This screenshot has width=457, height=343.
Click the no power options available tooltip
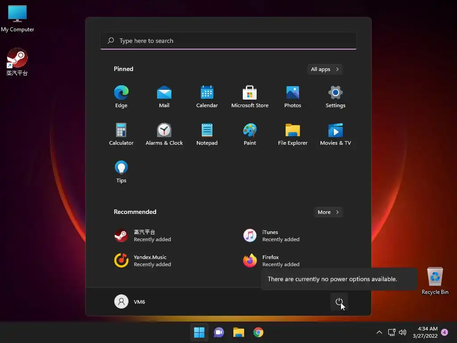(x=339, y=279)
